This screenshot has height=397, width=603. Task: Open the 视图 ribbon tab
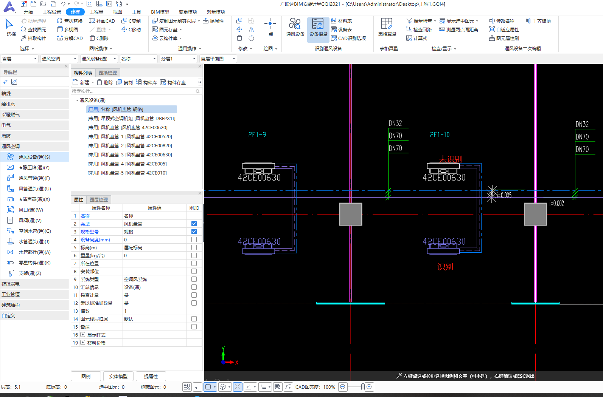[x=118, y=12]
